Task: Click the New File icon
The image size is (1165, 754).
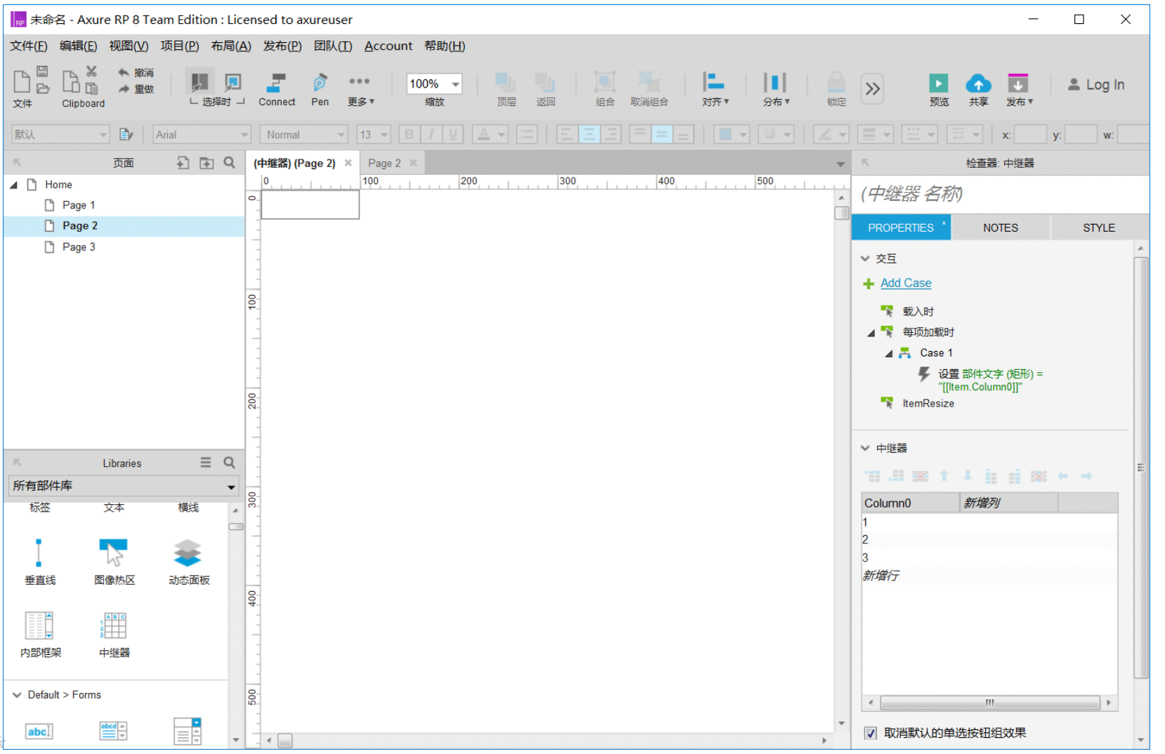Action: coord(22,81)
